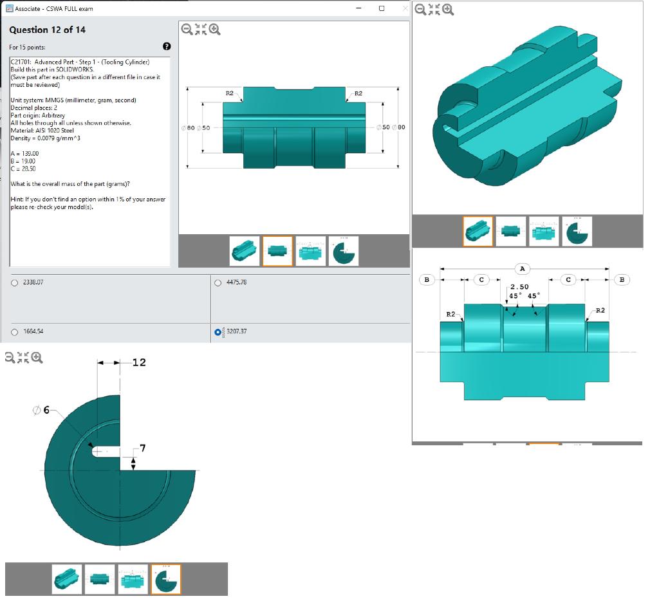Click the 'Material: AISI 1020 Steel' line
The width and height of the screenshot is (659, 601).
[x=42, y=130]
